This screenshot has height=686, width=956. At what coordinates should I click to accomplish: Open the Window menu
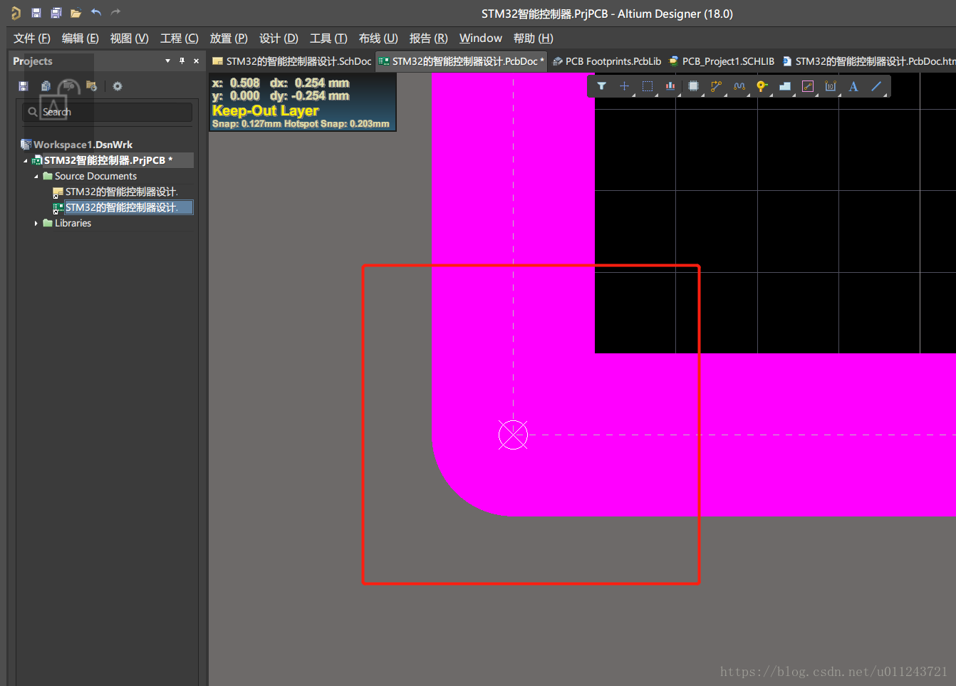pyautogui.click(x=481, y=38)
